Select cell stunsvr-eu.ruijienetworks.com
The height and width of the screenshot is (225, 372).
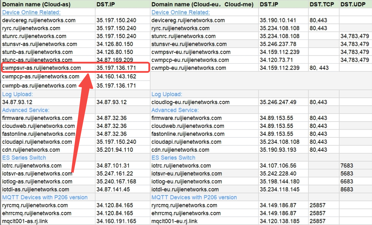click(204, 44)
